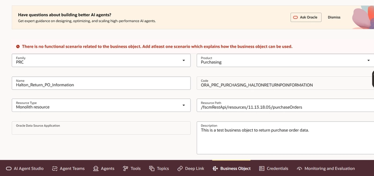Click the Oracle Data Source Application field

pos(101,128)
